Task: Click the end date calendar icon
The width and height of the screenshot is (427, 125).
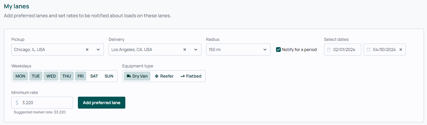Action: (369, 50)
